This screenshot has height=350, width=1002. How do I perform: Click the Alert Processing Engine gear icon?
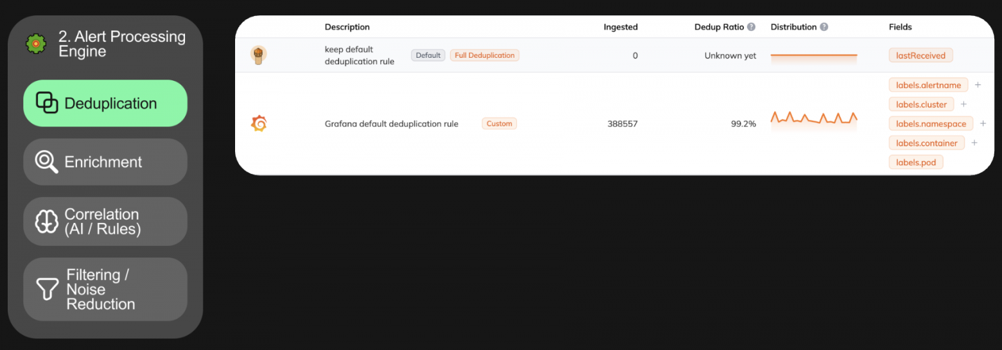tap(36, 44)
